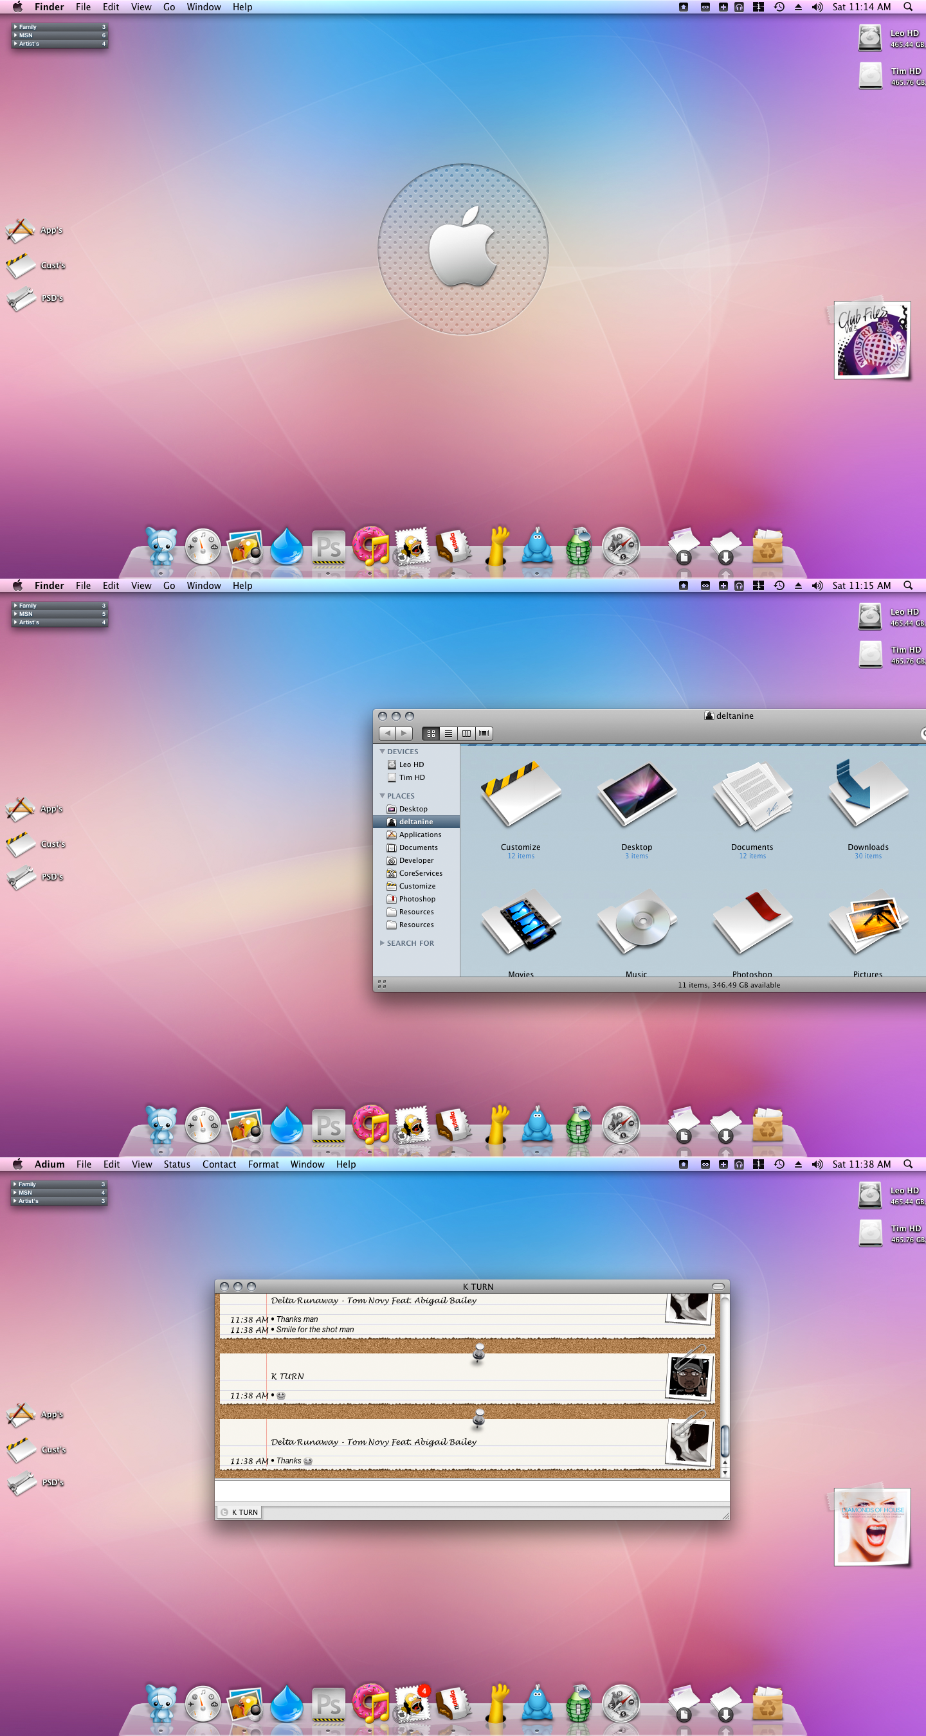Open the Format menu
The width and height of the screenshot is (926, 1736).
(263, 1164)
